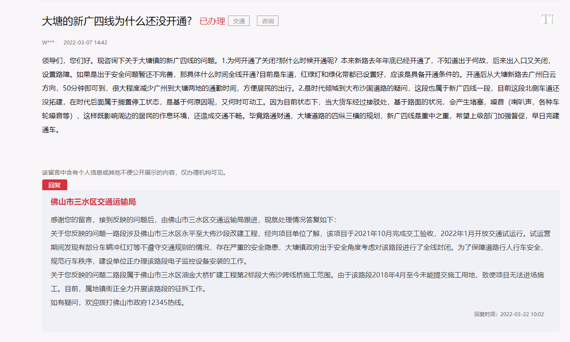Click the reply line starting 关于您反映的问题一
This screenshot has width=570, height=342.
coord(300,233)
